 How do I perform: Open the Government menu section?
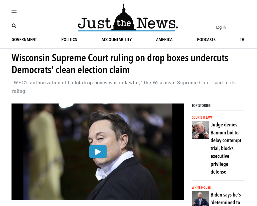coord(24,40)
